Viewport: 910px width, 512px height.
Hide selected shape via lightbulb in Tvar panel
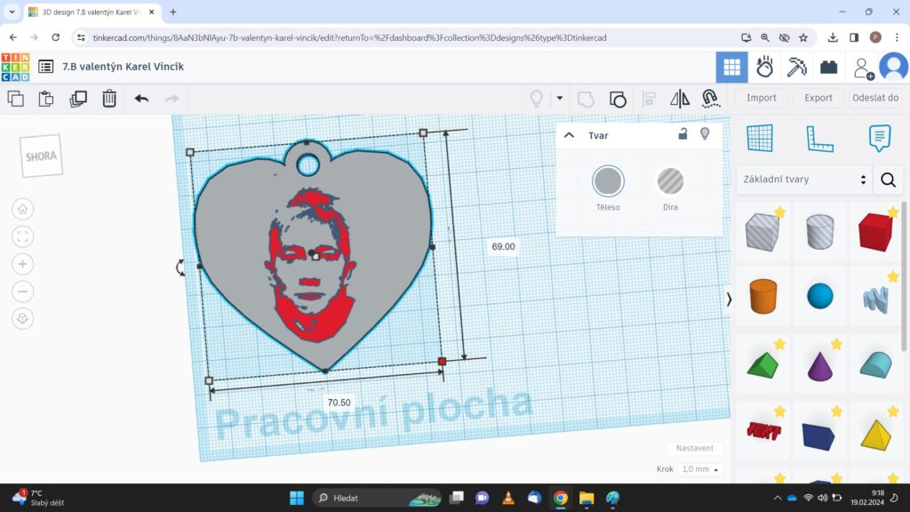tap(705, 134)
